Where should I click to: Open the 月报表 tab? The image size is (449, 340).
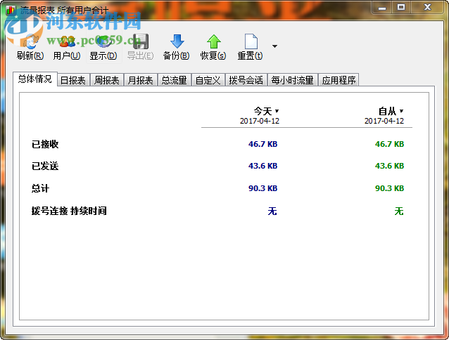coord(140,80)
